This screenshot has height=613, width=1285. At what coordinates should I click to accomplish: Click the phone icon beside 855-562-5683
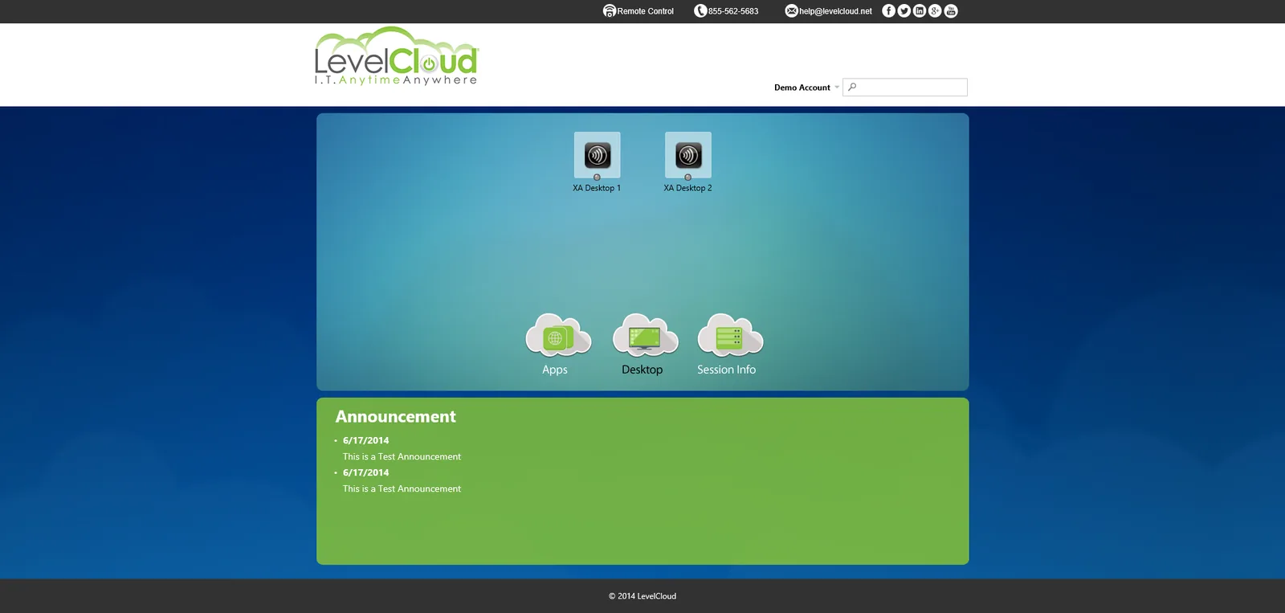(700, 10)
